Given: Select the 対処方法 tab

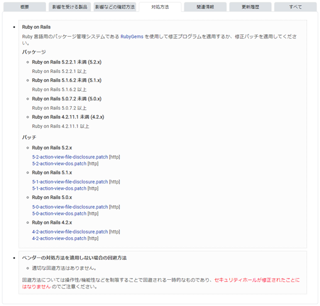Looking at the screenshot, I should coord(160,7).
